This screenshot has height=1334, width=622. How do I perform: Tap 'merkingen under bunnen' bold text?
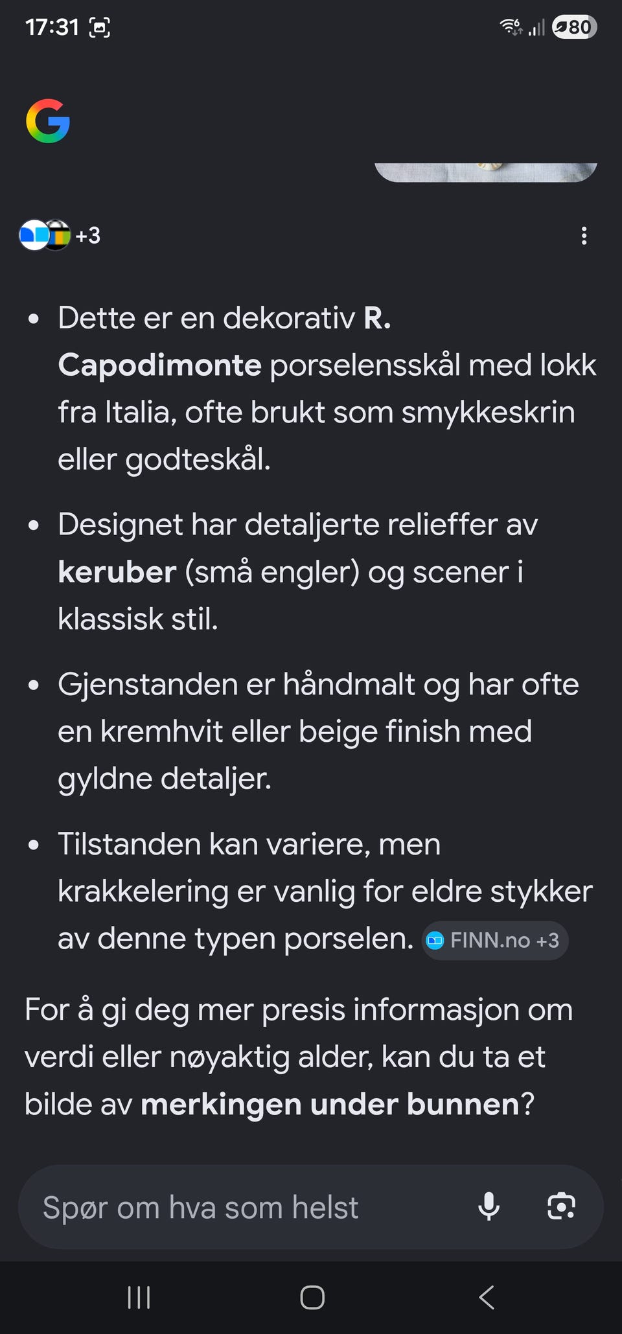click(330, 1104)
